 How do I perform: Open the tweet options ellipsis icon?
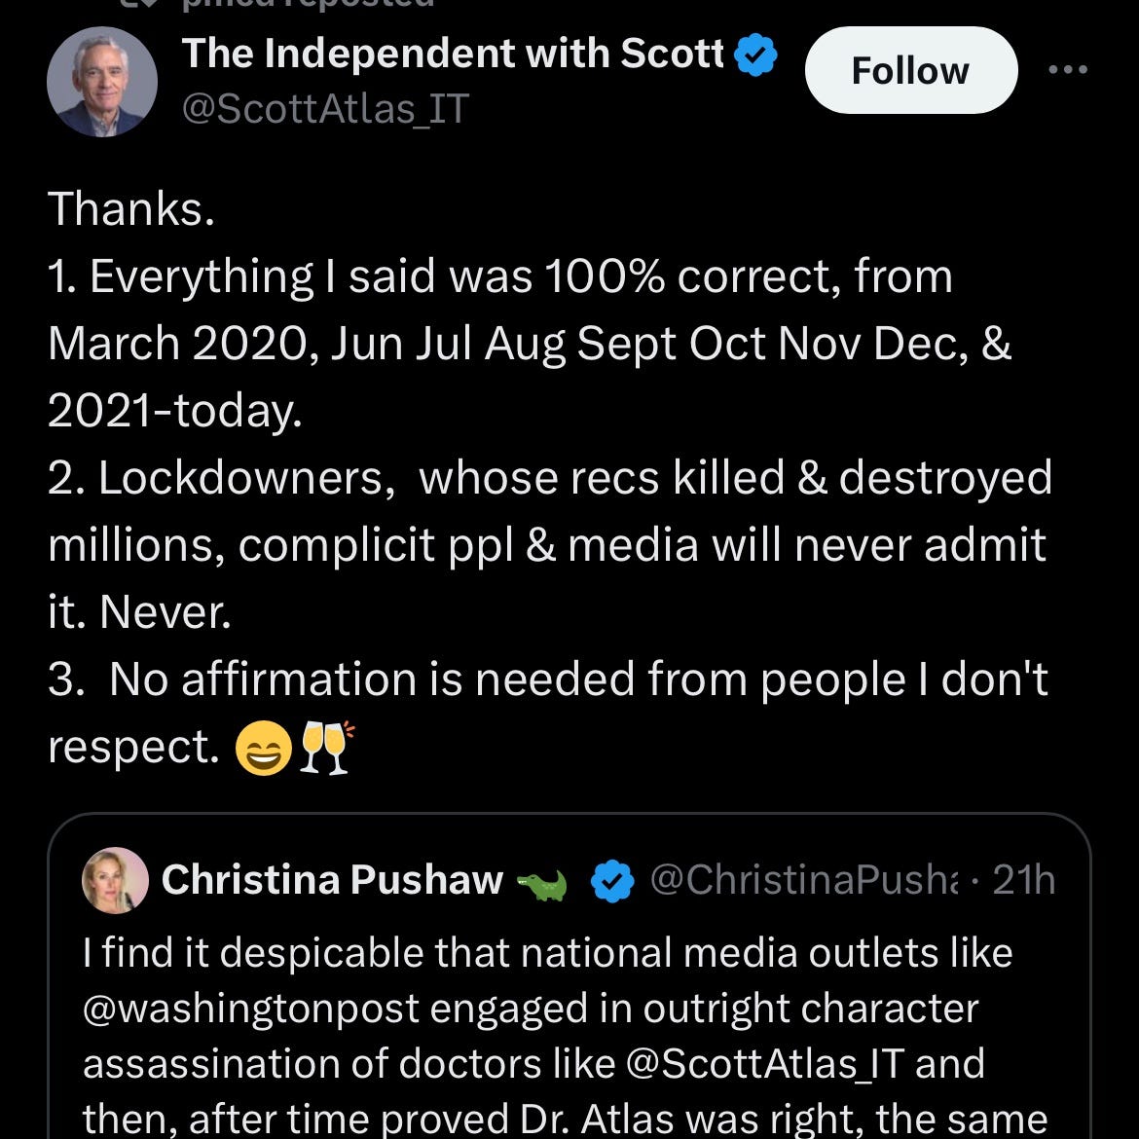[x=1069, y=68]
